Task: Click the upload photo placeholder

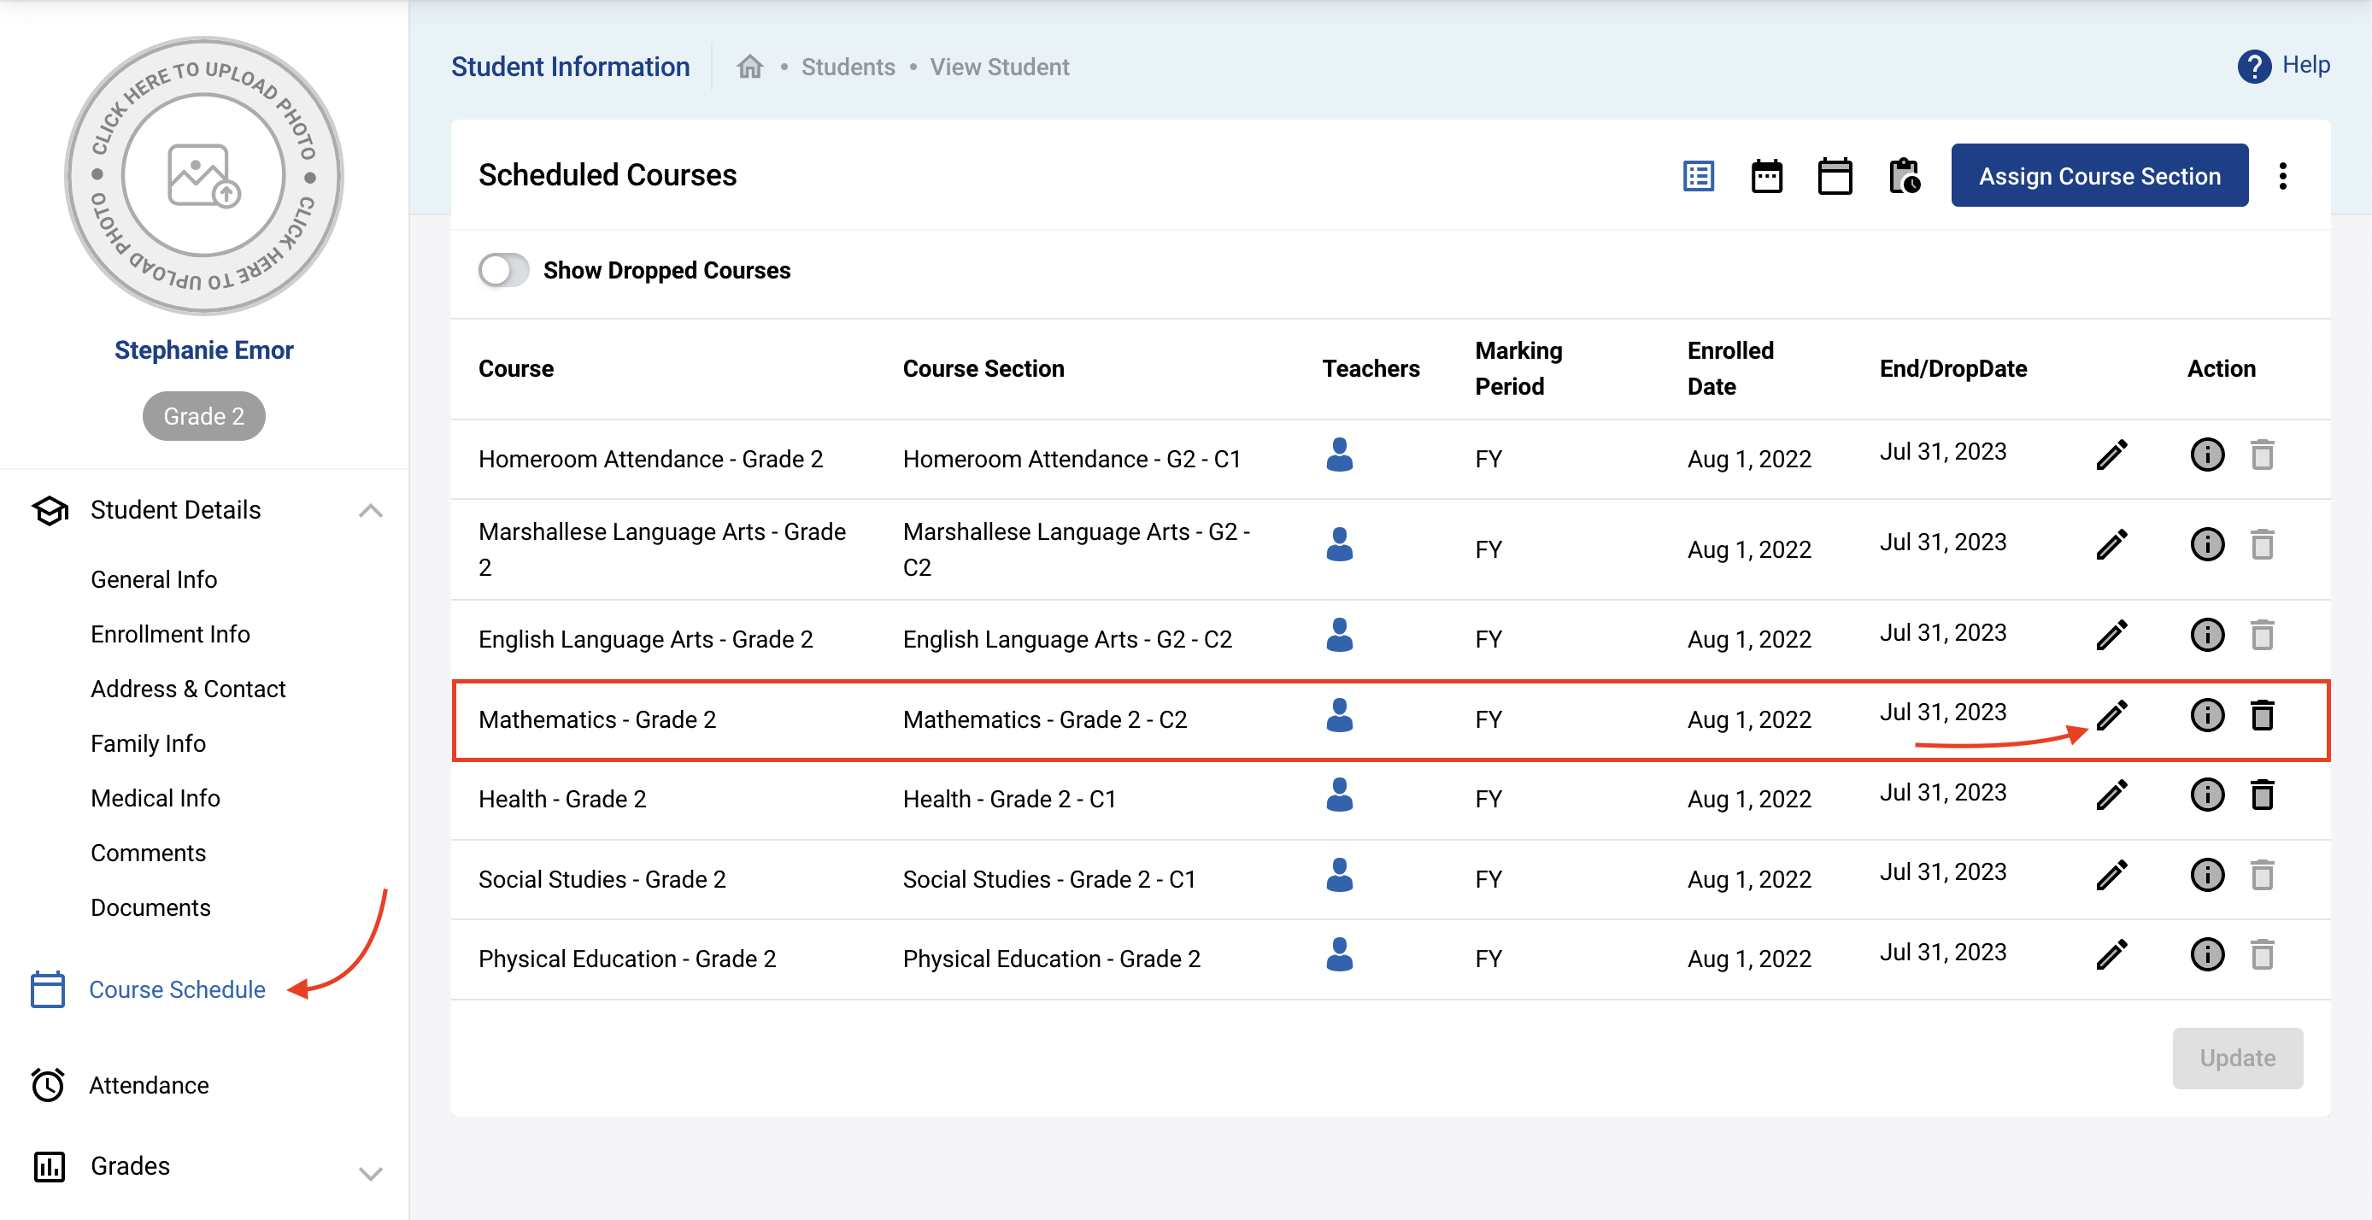Action: click(203, 175)
